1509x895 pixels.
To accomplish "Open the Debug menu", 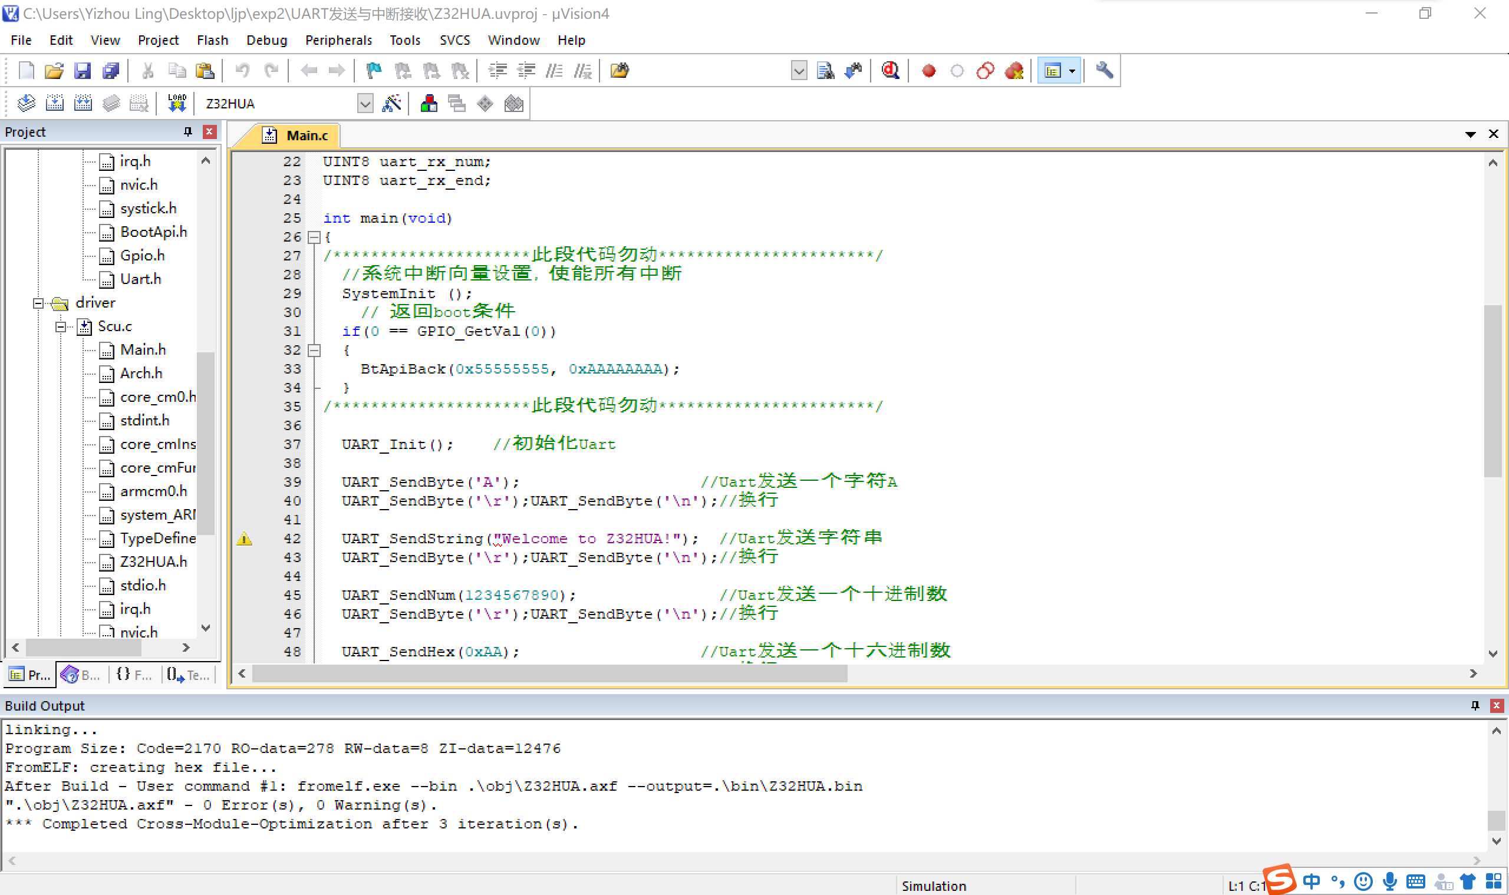I will pos(266,40).
